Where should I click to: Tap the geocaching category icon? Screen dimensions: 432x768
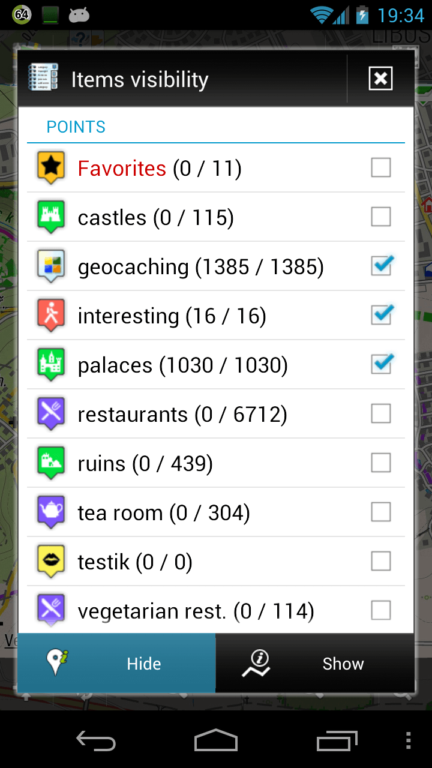tap(51, 266)
